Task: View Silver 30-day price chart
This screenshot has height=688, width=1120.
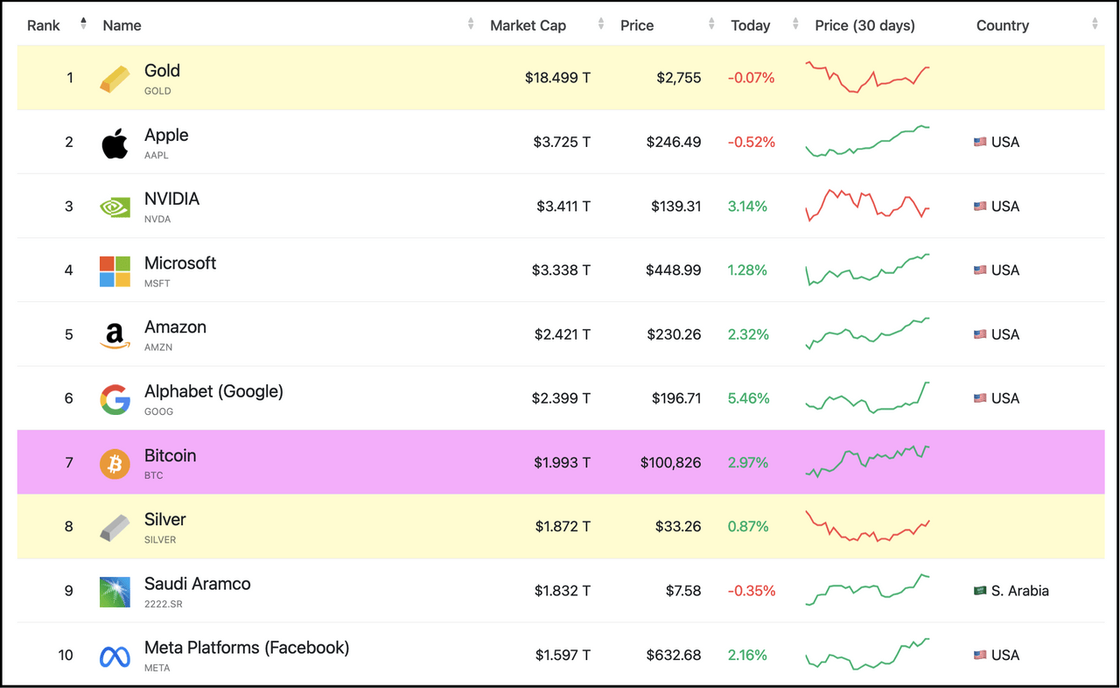Action: coord(867,526)
